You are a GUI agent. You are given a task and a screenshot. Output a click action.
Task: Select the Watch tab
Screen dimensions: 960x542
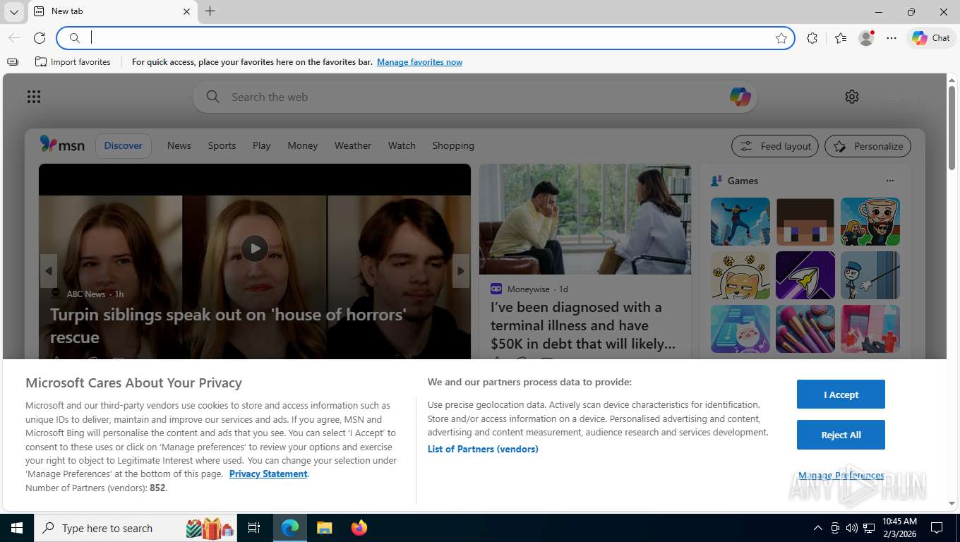[x=402, y=145]
